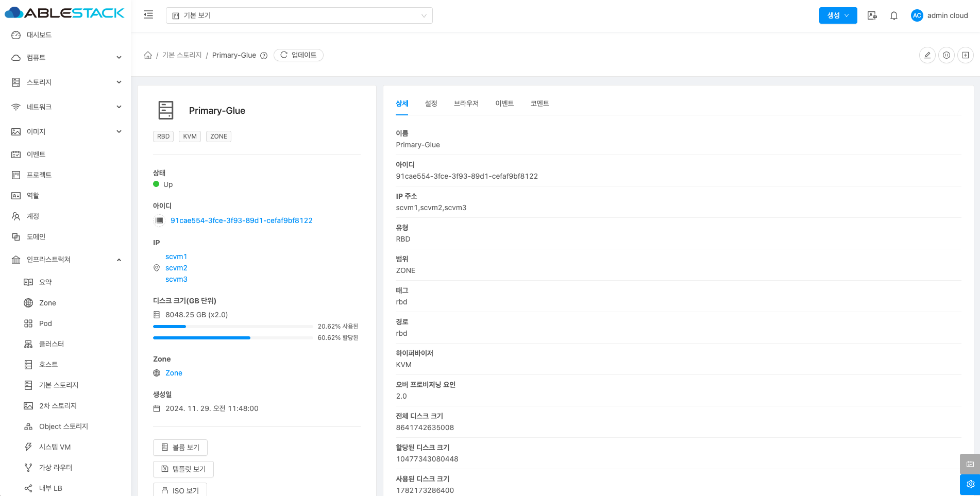Click the barcode icon beside storage ID
Viewport: 980px width, 496px height.
159,220
